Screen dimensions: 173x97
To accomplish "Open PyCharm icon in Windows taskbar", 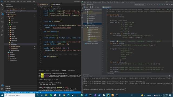I will [108, 95].
